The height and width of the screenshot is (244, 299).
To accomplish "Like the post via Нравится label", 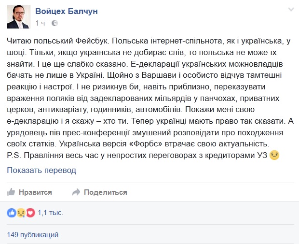I will click(35, 192).
